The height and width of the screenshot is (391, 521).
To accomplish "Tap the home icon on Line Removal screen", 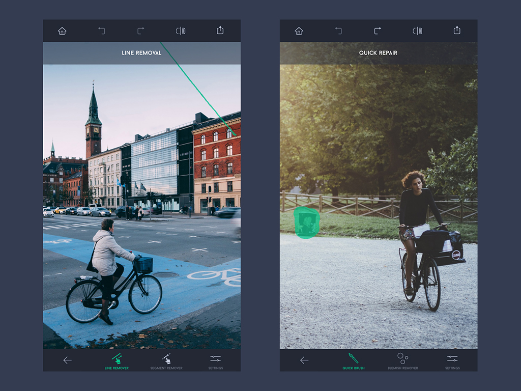I will (x=62, y=31).
